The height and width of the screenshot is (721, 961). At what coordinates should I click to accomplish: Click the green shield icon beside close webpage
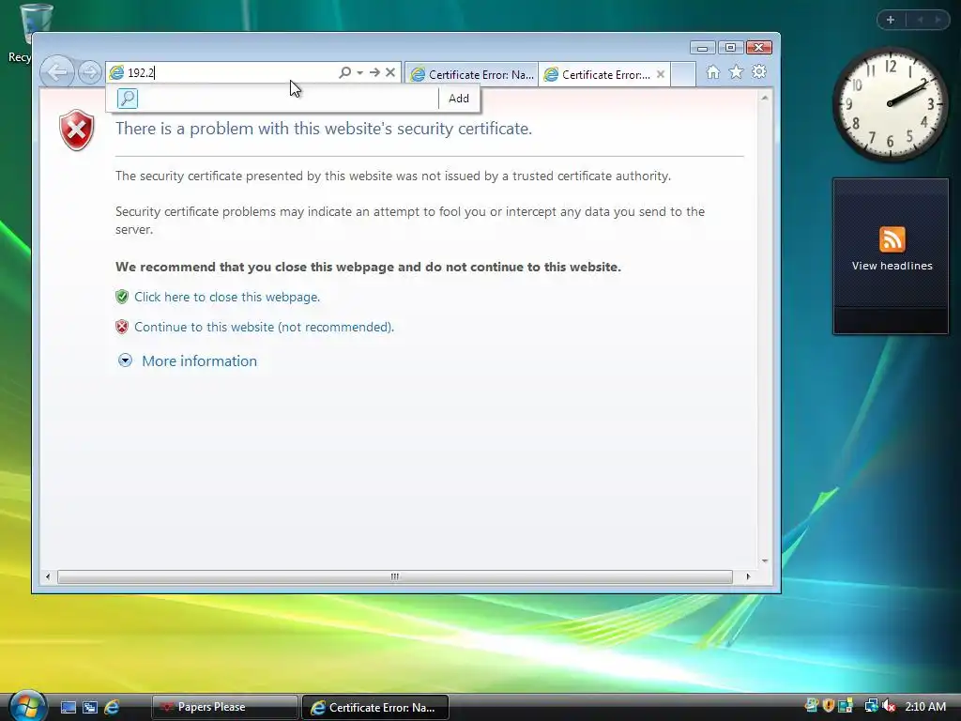click(122, 297)
